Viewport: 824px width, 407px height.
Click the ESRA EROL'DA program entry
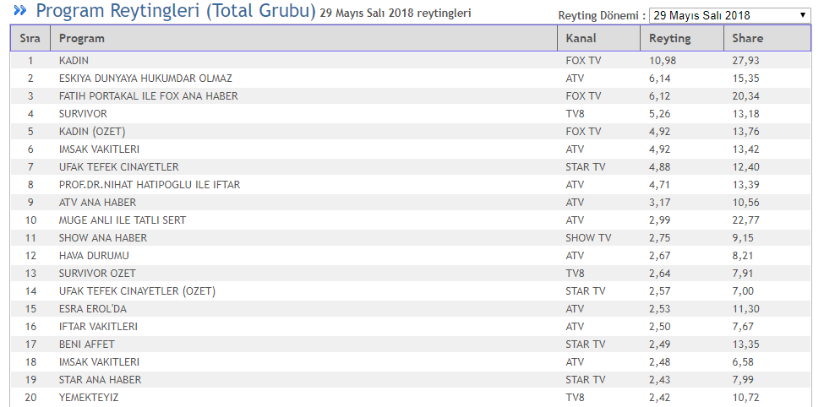point(92,309)
